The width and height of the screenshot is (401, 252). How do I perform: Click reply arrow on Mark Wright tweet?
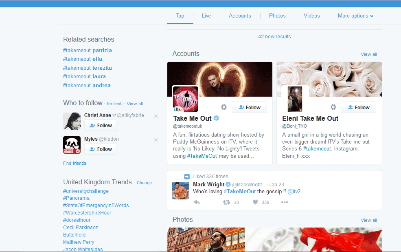click(x=197, y=202)
